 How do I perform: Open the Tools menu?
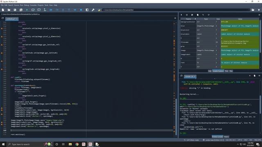(x=46, y=5)
